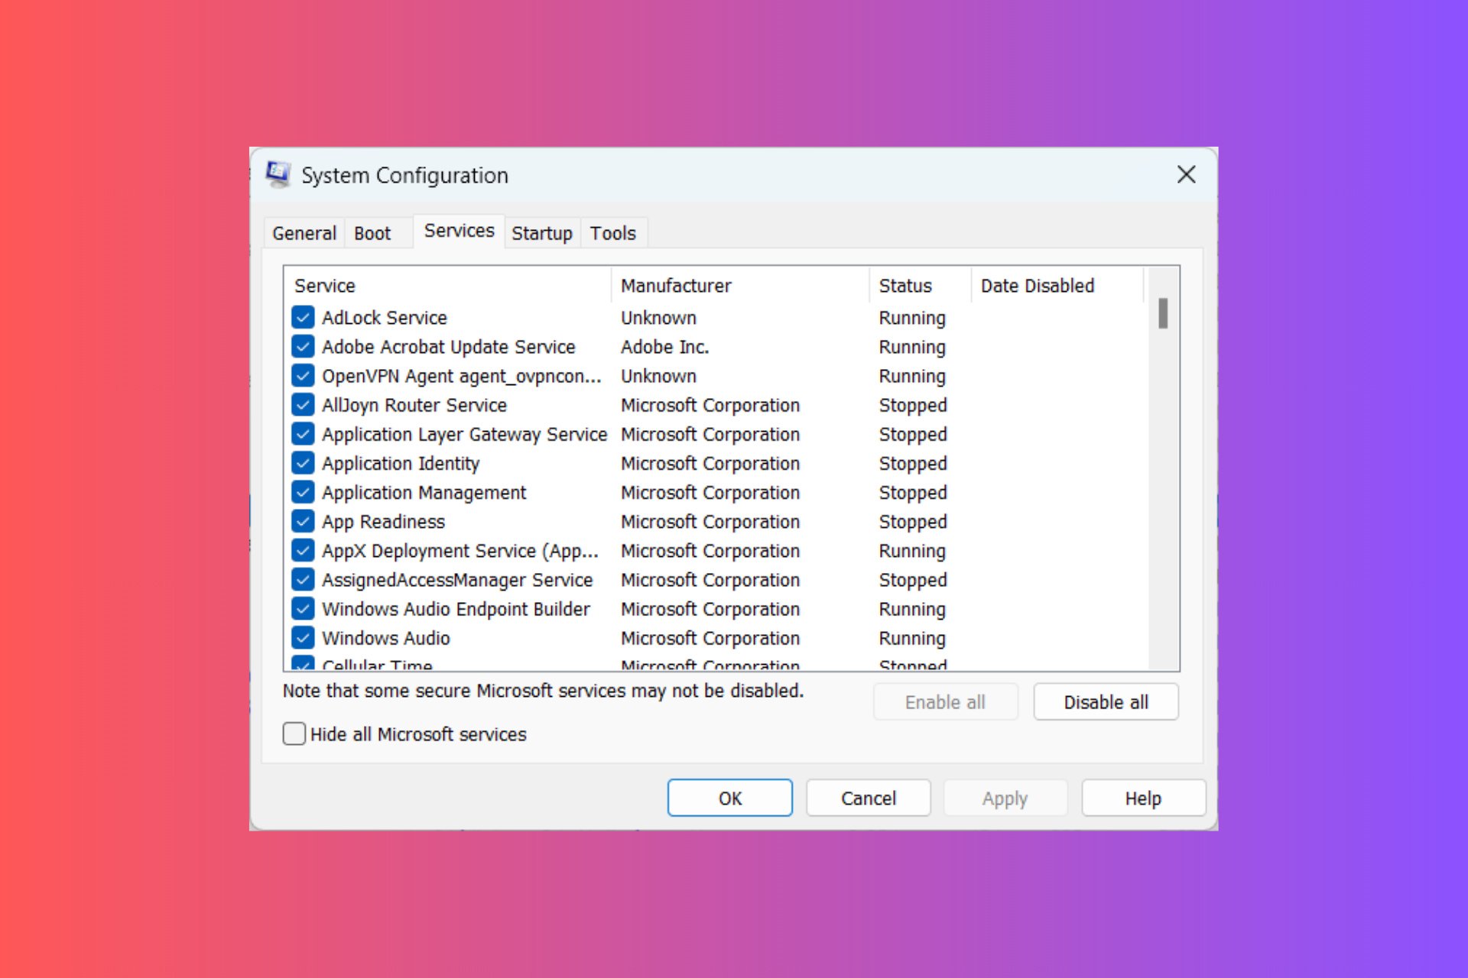Select 'AppX Deployment Service (App...' text
The width and height of the screenshot is (1468, 978).
pyautogui.click(x=460, y=551)
